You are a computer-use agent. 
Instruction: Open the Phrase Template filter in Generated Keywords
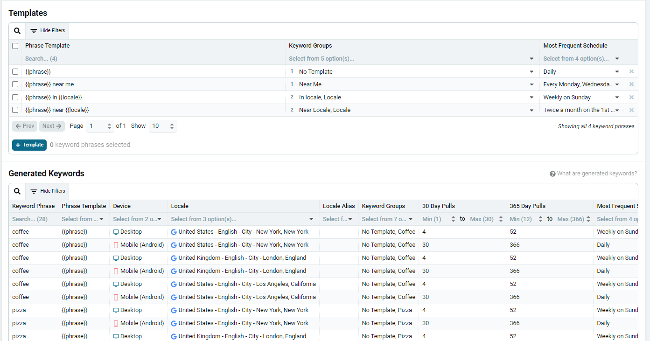coord(83,219)
